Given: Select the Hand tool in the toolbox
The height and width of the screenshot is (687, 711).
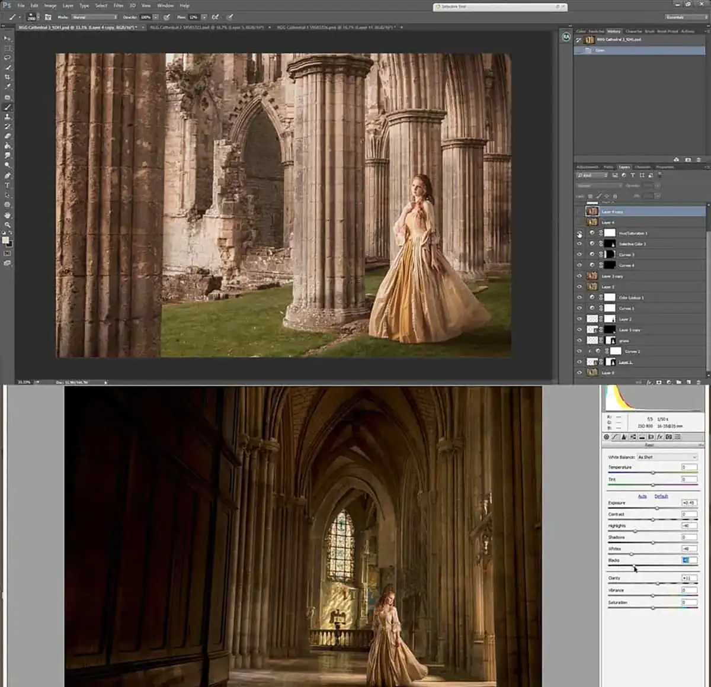Looking at the screenshot, I should pos(8,215).
